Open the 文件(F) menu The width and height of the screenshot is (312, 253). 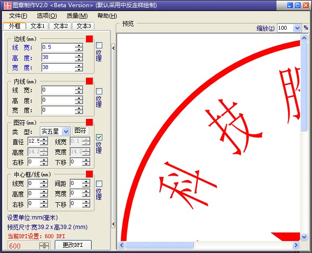click(x=18, y=16)
